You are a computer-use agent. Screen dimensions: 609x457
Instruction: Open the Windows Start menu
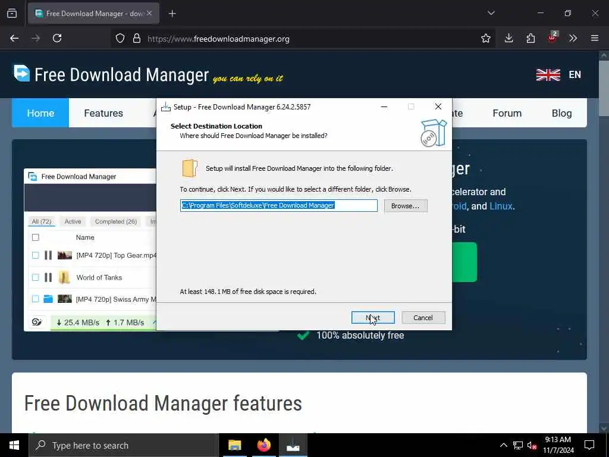[x=14, y=445]
